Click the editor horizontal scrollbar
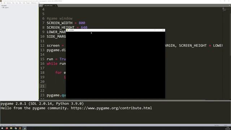Screen dimensions: 231x130 122,100
